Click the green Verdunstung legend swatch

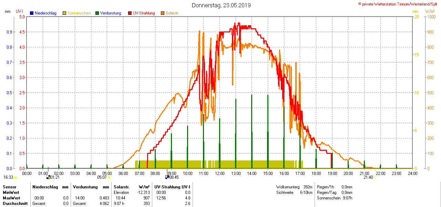tap(97, 13)
